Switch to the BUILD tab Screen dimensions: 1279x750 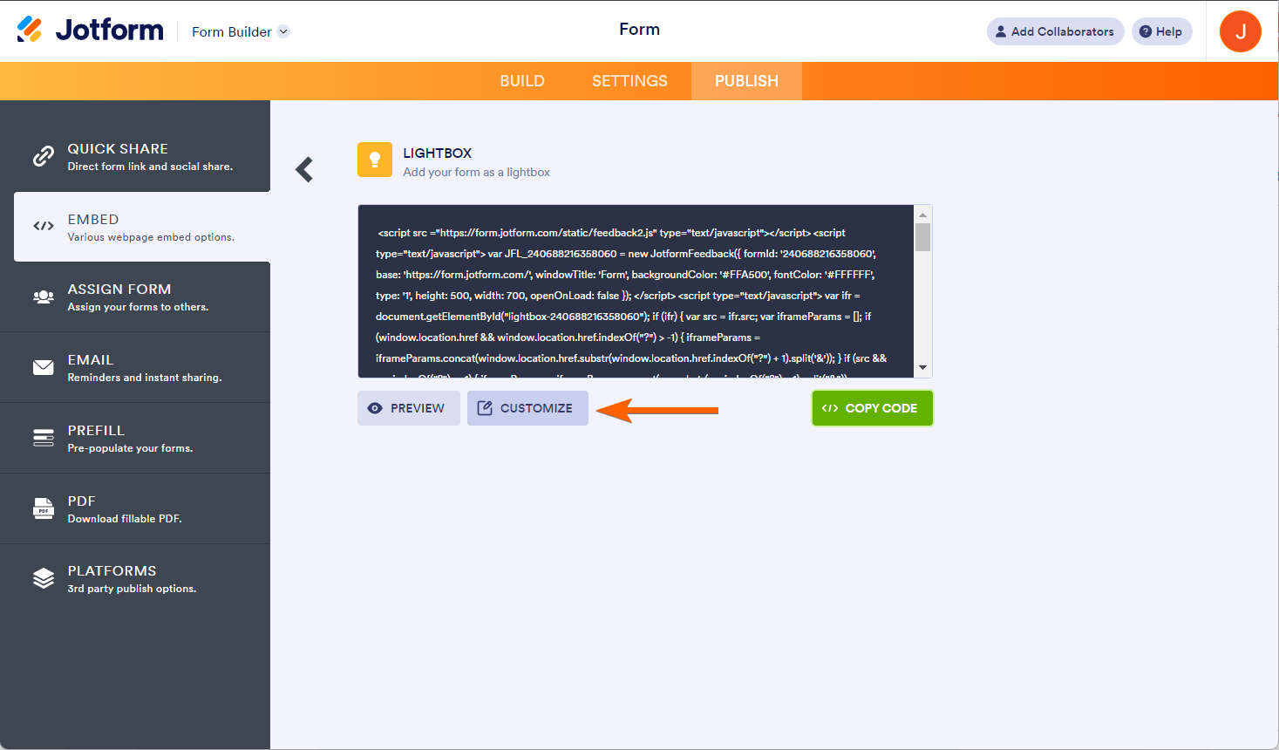coord(522,81)
